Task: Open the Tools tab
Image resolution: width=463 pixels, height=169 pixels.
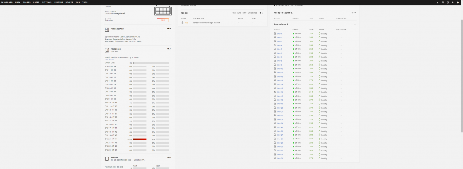Action: (x=85, y=2)
